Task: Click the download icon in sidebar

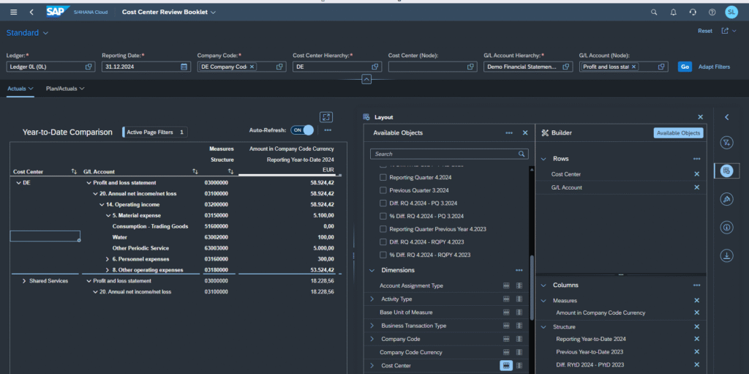Action: tap(726, 256)
